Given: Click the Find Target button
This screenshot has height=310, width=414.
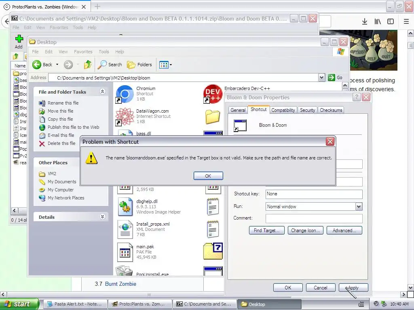Looking at the screenshot, I should click(266, 230).
